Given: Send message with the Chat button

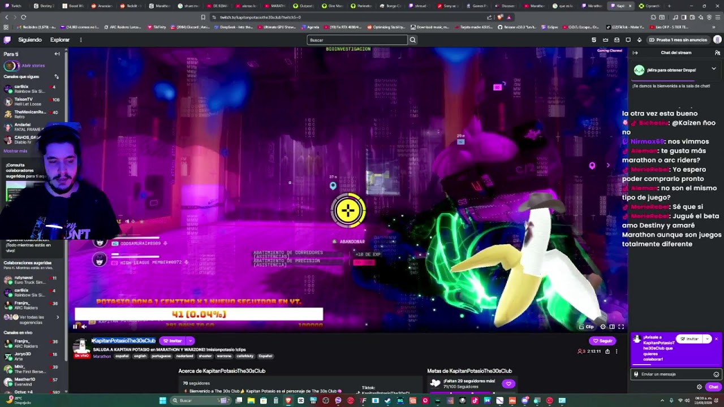Looking at the screenshot, I should 713,387.
